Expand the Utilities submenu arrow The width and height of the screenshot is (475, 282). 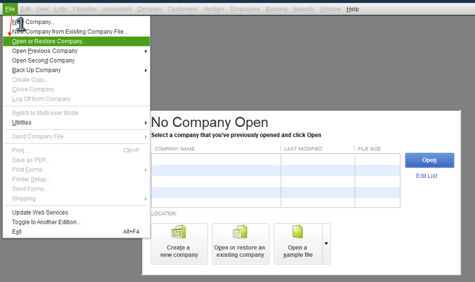[146, 123]
